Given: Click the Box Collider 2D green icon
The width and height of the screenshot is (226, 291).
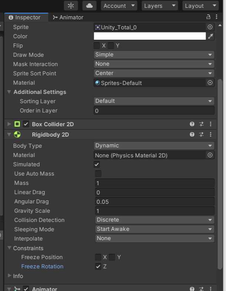Looking at the screenshot, I should coord(17,124).
